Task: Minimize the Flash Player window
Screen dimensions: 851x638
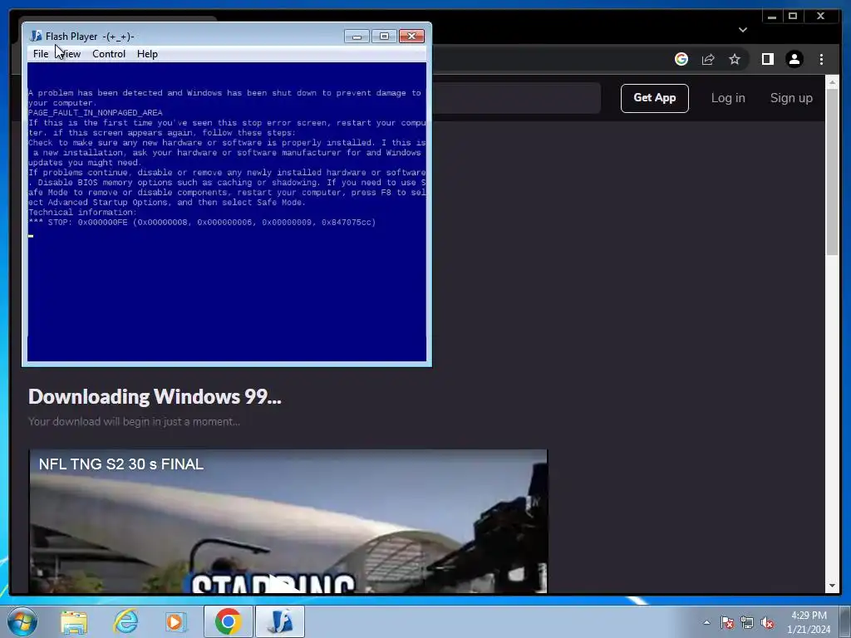Action: pyautogui.click(x=357, y=37)
